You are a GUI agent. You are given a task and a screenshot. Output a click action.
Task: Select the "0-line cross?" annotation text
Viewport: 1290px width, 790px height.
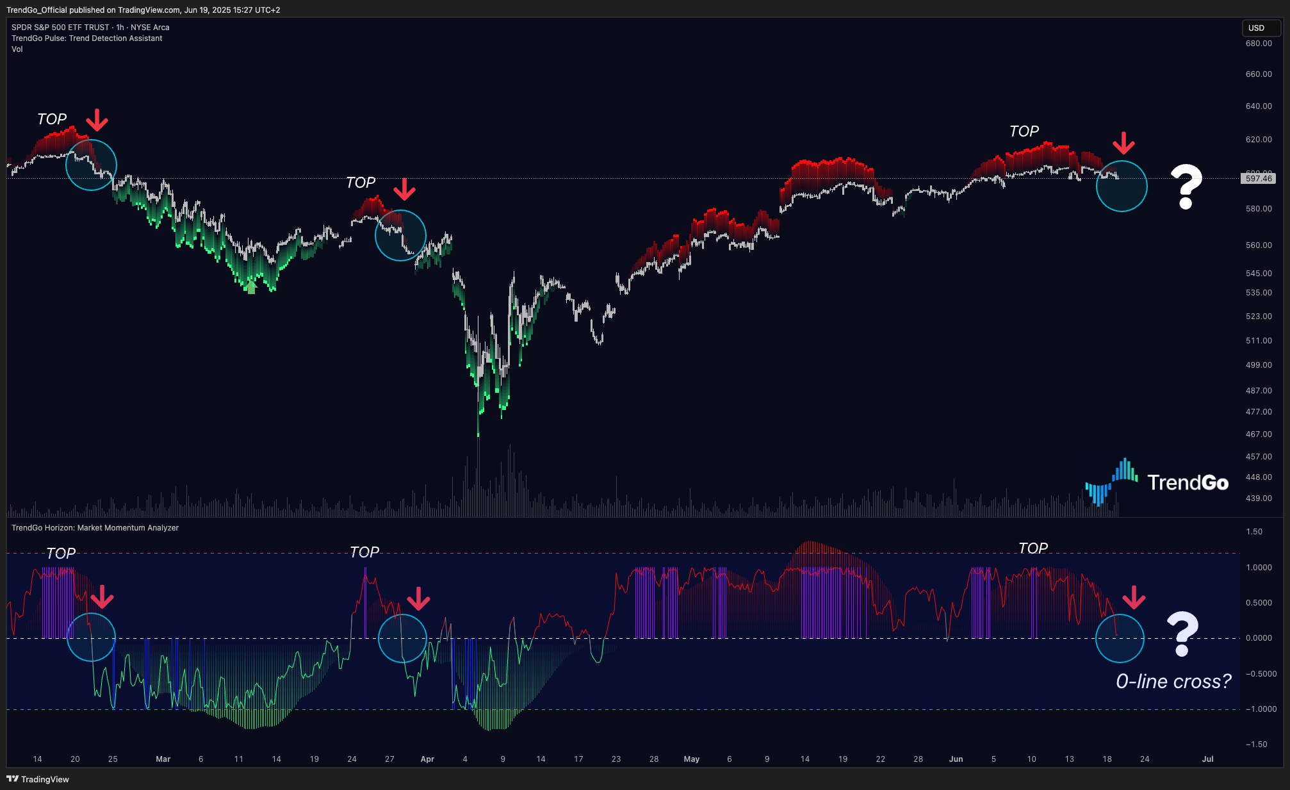point(1173,681)
